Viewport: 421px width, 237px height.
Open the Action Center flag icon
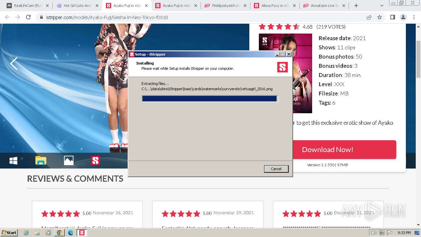tap(390, 233)
